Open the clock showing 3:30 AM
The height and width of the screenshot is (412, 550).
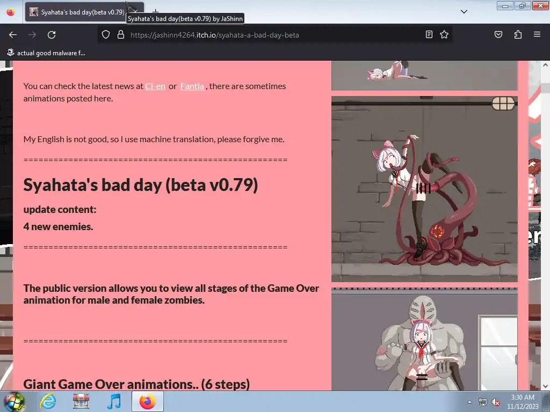point(523,402)
